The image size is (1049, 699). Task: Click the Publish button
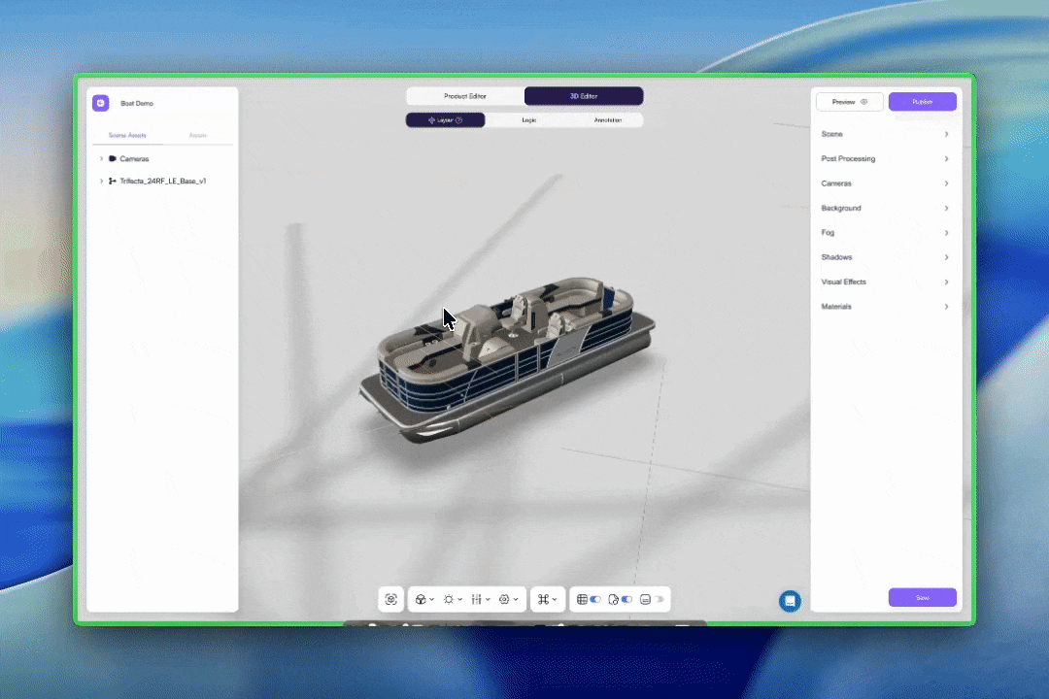[x=922, y=102]
